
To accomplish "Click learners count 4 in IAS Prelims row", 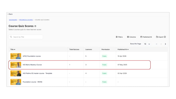I will (86, 73).
